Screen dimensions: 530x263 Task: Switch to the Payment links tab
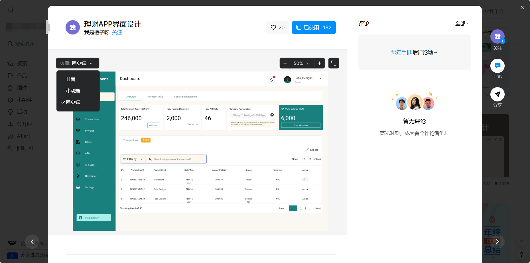155,97
